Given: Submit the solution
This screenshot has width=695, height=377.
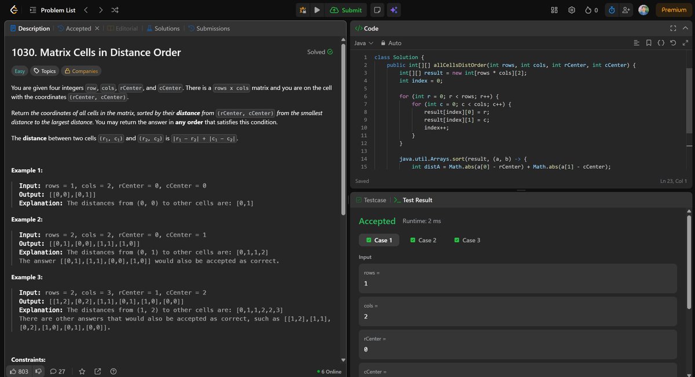Looking at the screenshot, I should pos(346,10).
